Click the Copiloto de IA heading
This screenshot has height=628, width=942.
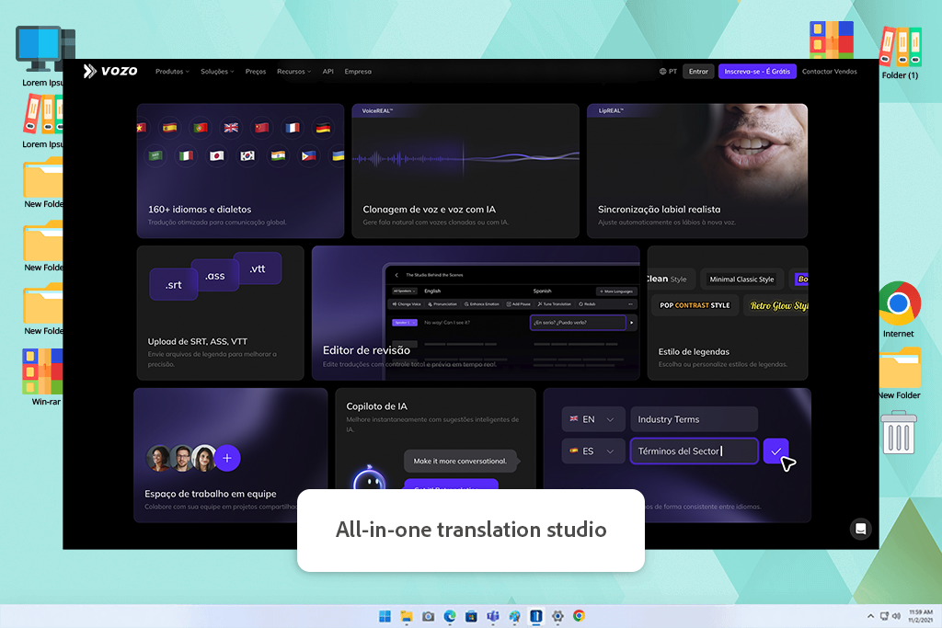point(376,406)
